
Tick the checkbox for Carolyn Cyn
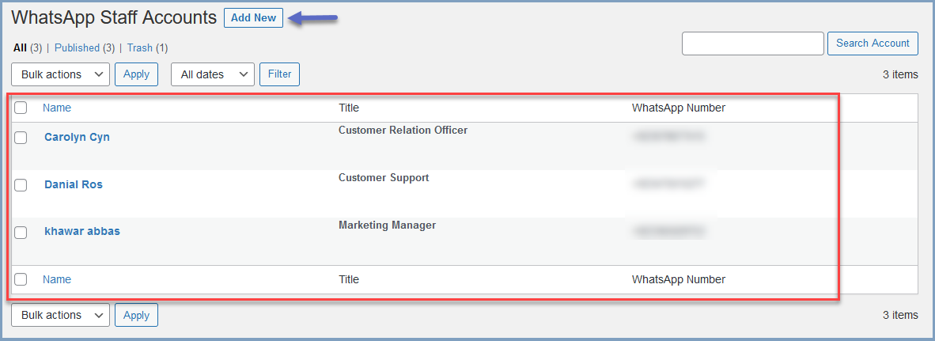[x=21, y=138]
